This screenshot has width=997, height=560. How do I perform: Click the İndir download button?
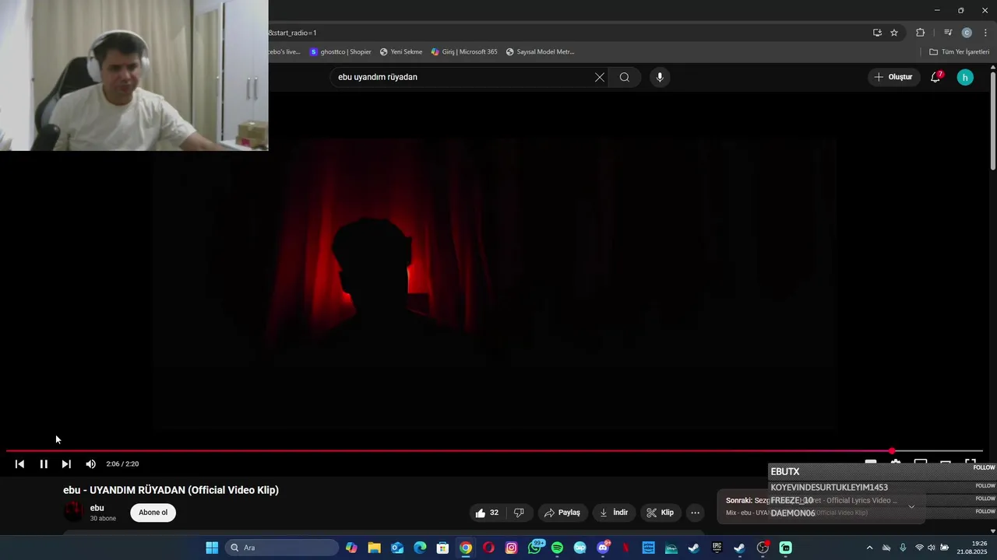point(614,513)
